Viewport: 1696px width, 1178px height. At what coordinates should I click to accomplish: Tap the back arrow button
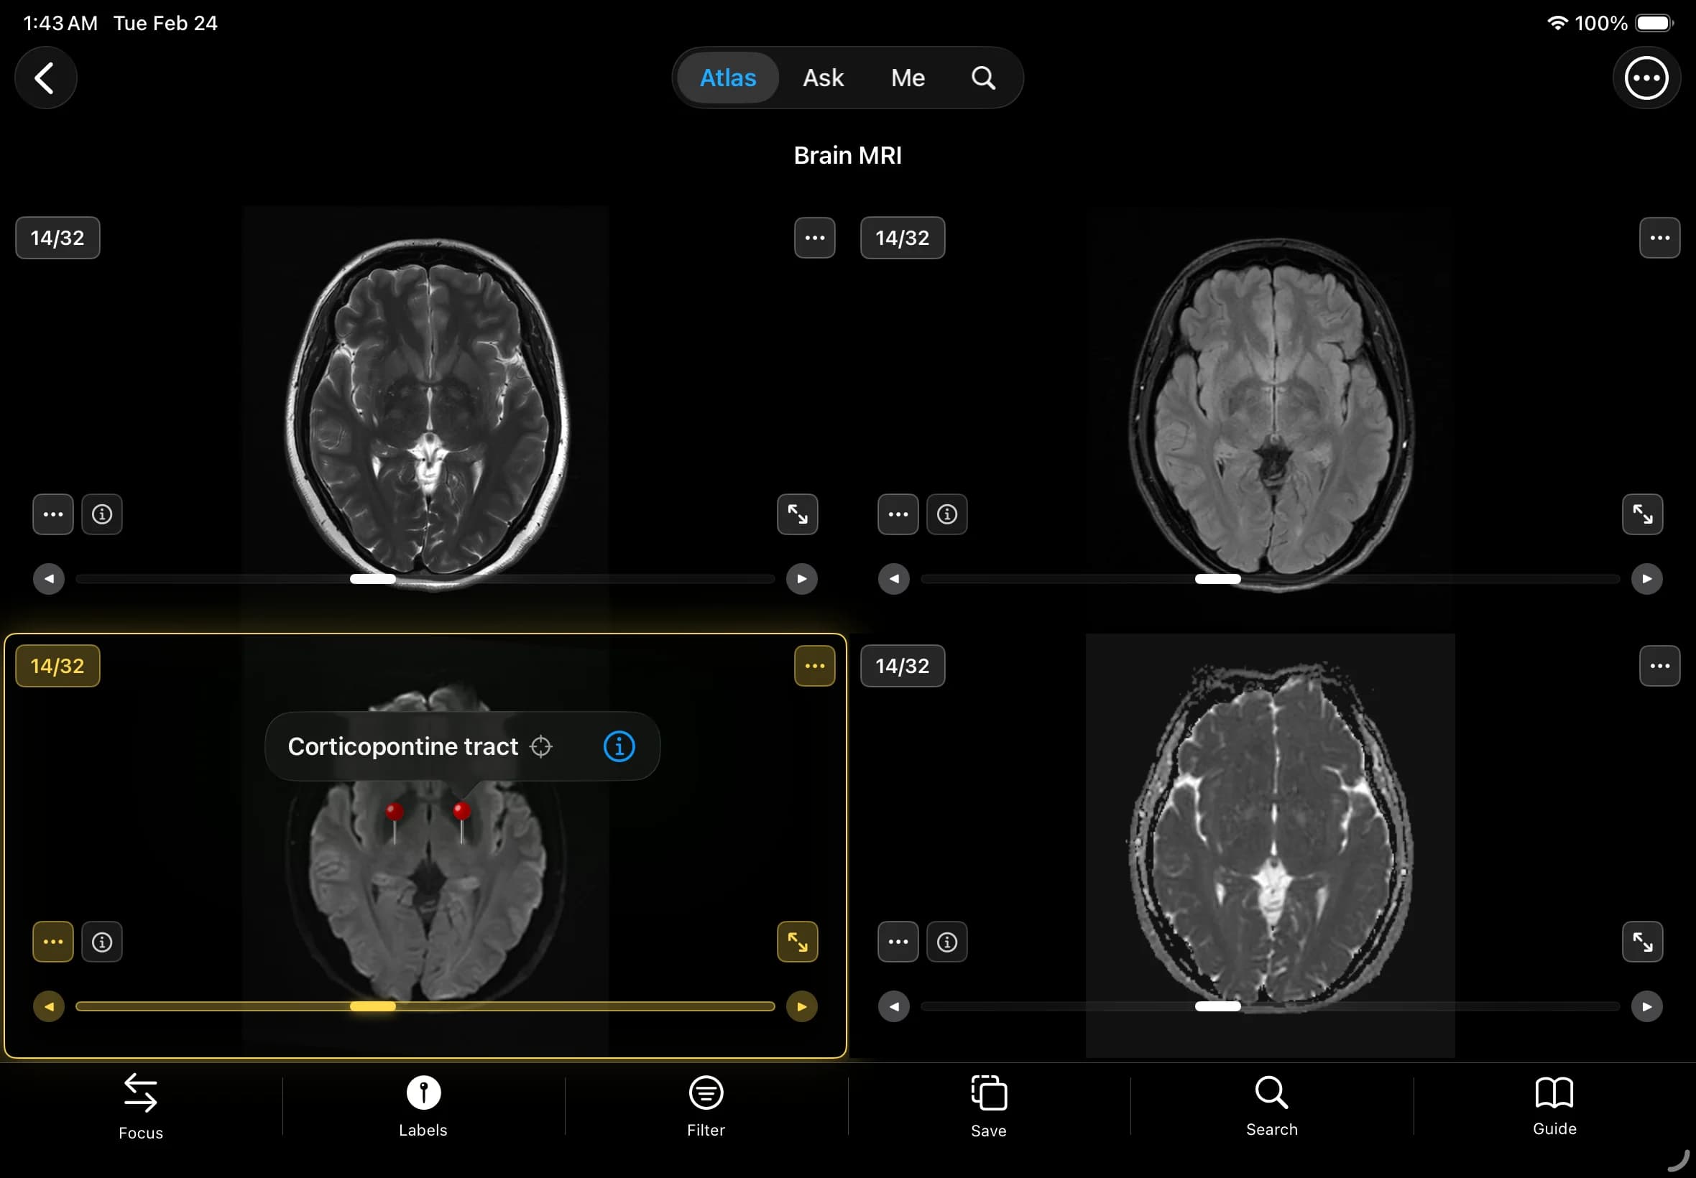45,78
